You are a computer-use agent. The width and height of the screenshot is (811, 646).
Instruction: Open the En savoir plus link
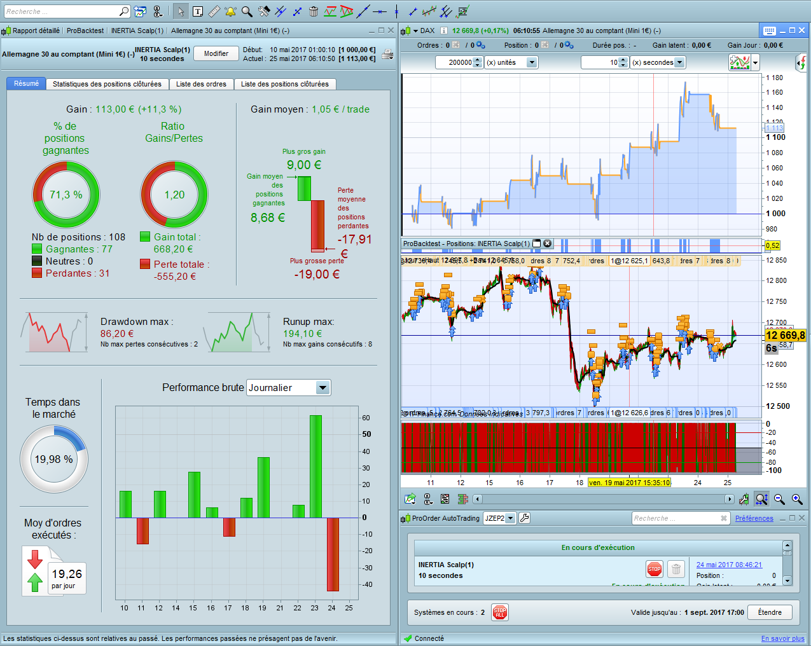pos(782,638)
